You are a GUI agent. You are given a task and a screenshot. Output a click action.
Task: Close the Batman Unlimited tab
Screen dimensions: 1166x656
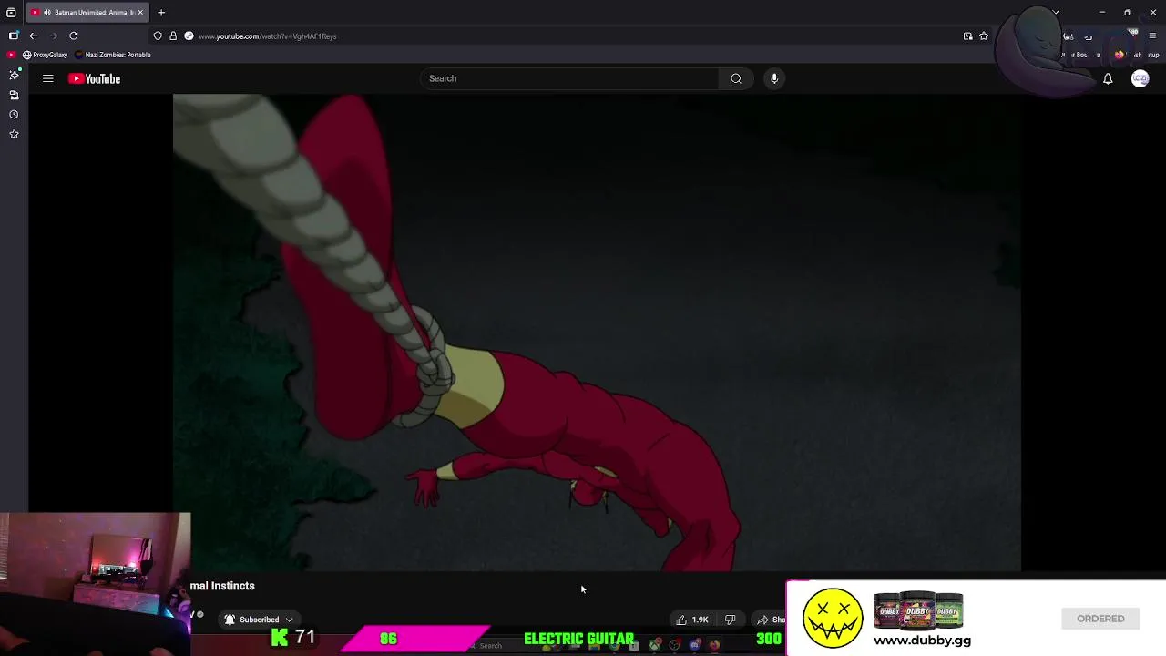pos(140,12)
